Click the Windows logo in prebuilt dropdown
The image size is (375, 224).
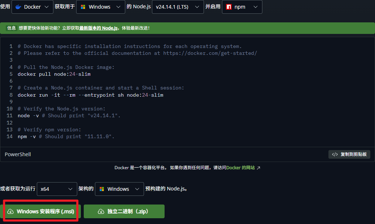point(102,189)
